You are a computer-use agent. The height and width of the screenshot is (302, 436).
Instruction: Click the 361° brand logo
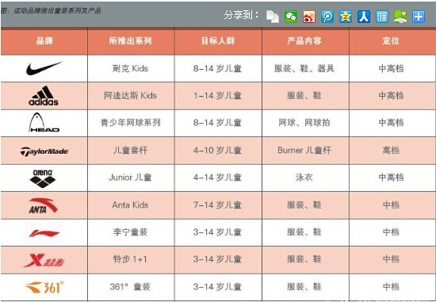44,287
